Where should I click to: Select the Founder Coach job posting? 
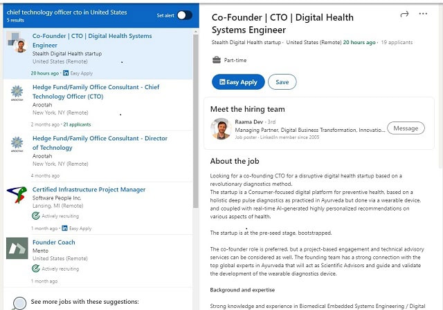54,242
